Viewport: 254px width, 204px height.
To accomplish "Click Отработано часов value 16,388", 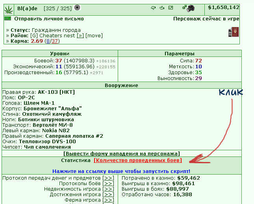I will coord(183,195).
